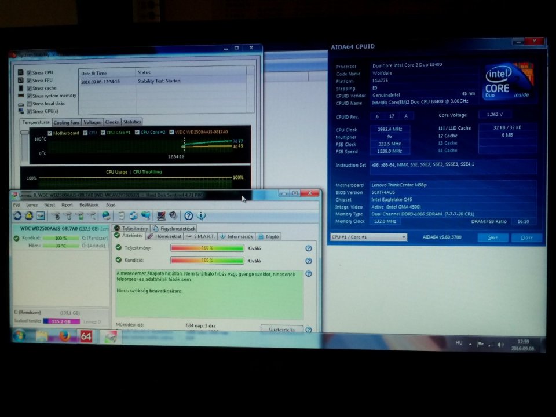Screen dimensions: 556x417
Task: Open Windows Explorer folder on taskbar
Action: coord(42,335)
